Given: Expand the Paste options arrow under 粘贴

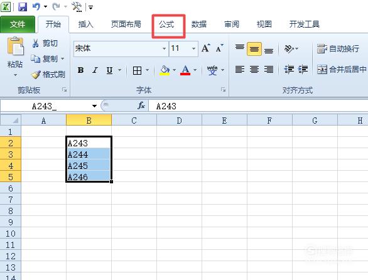Looking at the screenshot, I should pos(15,75).
